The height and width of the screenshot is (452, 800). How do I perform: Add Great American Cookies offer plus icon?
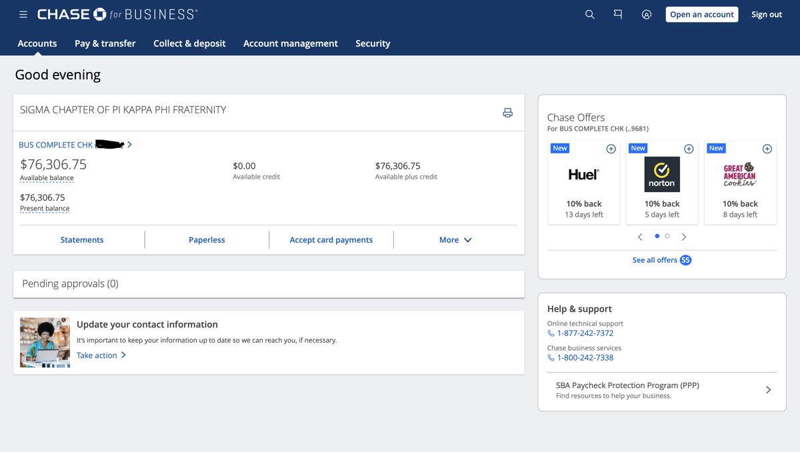(x=767, y=149)
